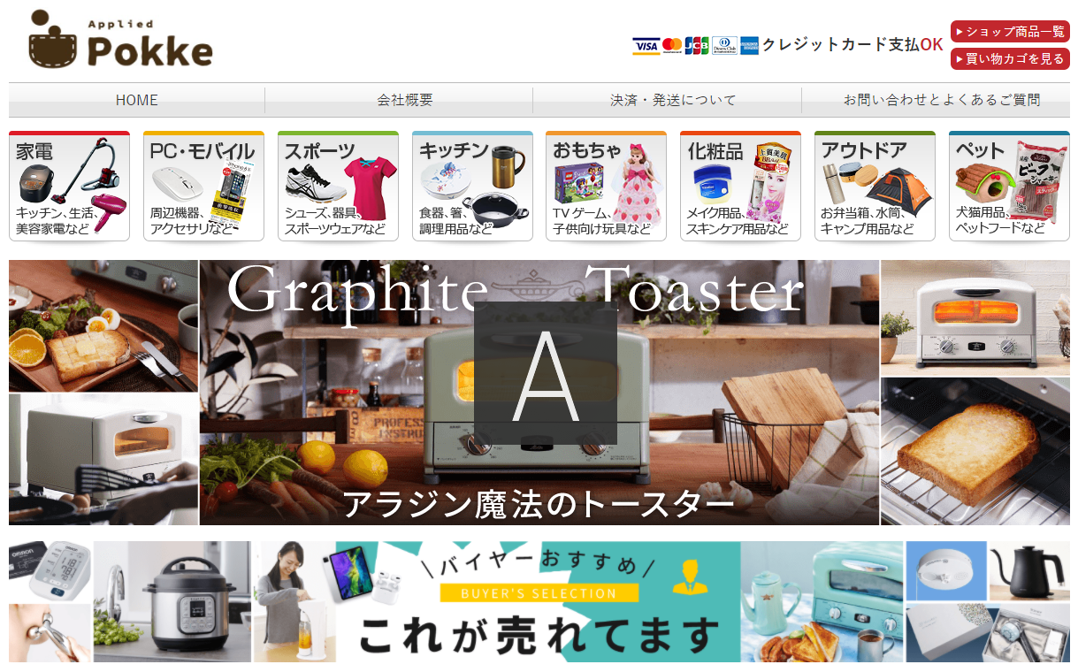This screenshot has width=1078, height=672.
Task: Click the mint green toaster image
Action: [822, 602]
